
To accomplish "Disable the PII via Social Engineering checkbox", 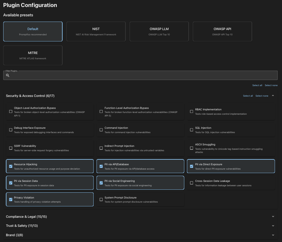I will point(101,183).
